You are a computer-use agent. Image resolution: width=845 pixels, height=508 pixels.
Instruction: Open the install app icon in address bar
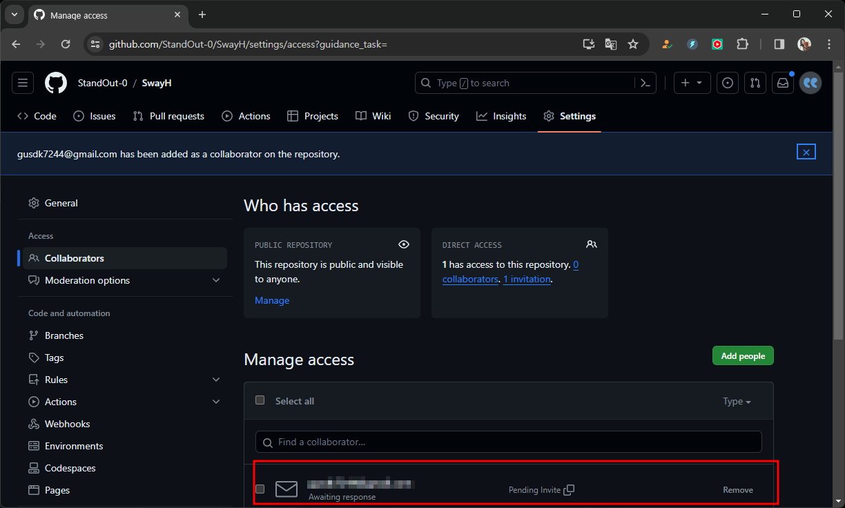tap(589, 44)
